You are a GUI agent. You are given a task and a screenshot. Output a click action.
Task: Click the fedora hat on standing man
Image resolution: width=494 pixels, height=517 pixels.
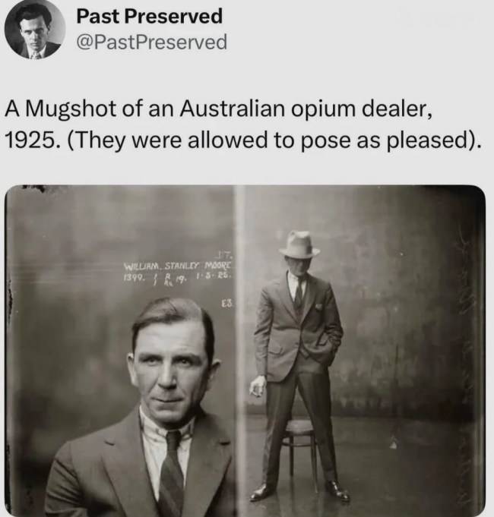tap(299, 244)
